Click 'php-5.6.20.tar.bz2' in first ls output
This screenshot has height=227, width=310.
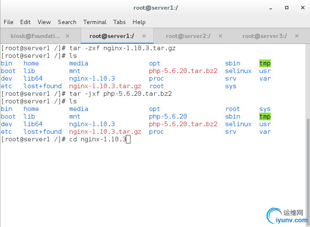(x=183, y=71)
